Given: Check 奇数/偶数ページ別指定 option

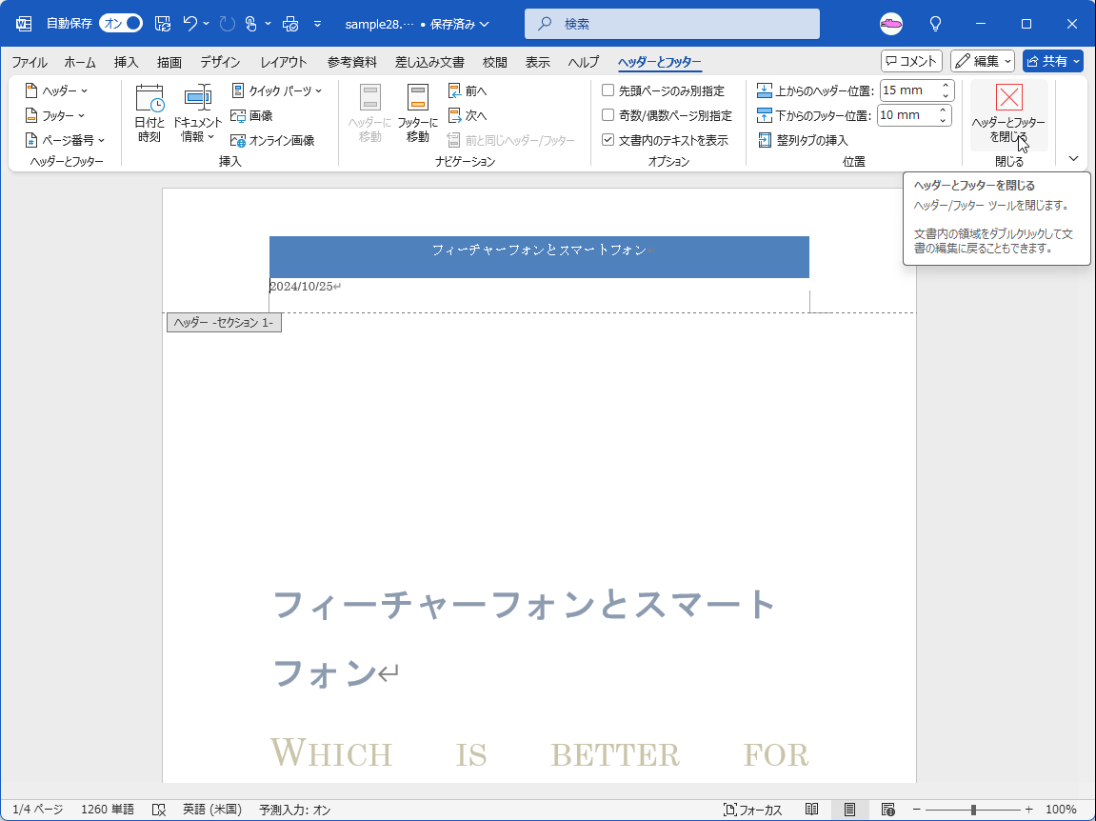Looking at the screenshot, I should (608, 114).
